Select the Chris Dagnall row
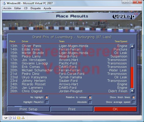The height and width of the screenshot is (122, 144). [x=69, y=91]
